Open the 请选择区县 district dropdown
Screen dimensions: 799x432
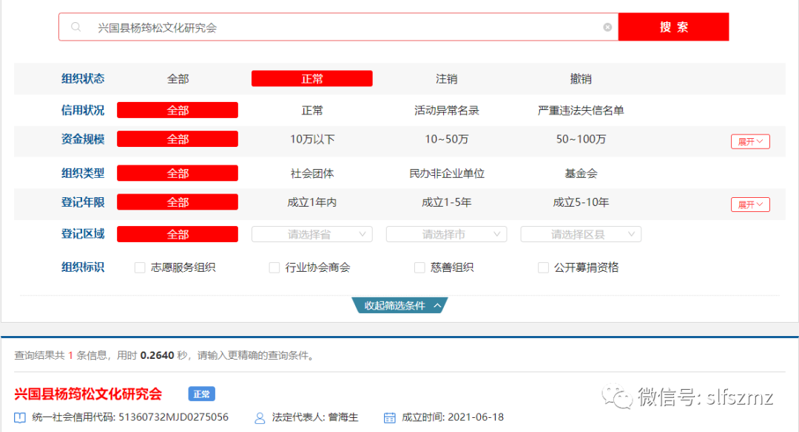coord(581,234)
